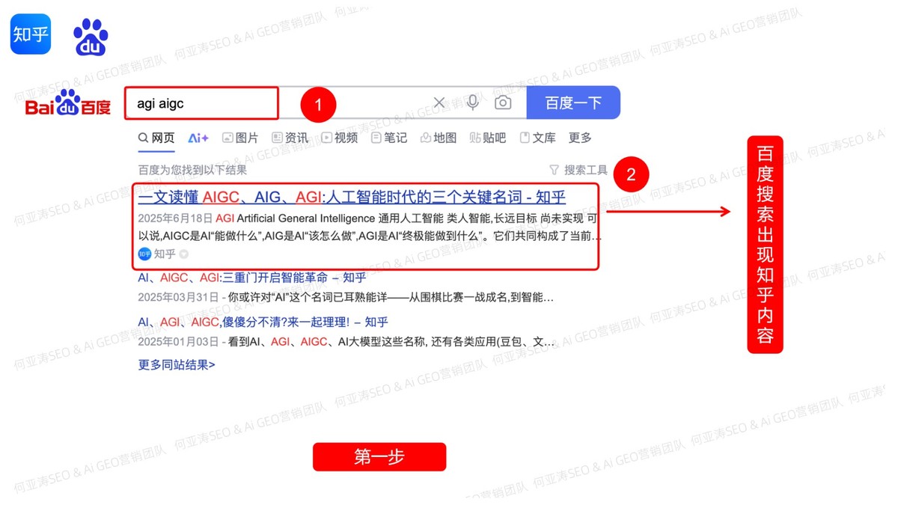The width and height of the screenshot is (898, 505).
Task: Open result AI、AIGC、AGI:三重门开启智能革命
Action: point(252,278)
